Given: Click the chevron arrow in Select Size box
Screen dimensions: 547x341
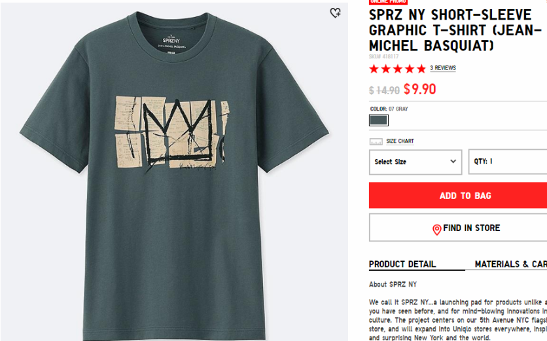Looking at the screenshot, I should [x=453, y=161].
